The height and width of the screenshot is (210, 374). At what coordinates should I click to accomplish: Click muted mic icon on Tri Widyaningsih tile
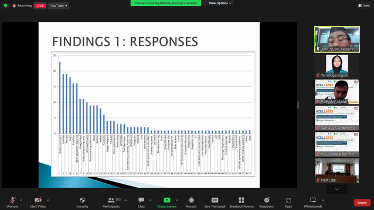[x=318, y=75]
